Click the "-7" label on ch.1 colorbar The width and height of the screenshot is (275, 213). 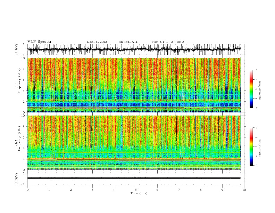(x=256, y=108)
